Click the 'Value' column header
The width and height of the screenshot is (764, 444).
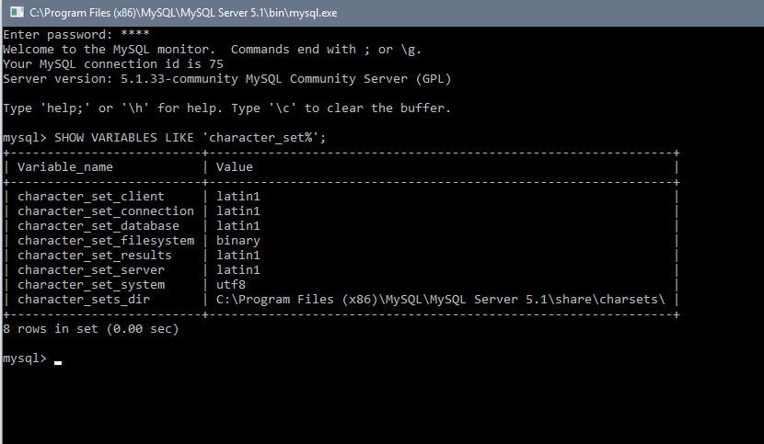pyautogui.click(x=235, y=167)
